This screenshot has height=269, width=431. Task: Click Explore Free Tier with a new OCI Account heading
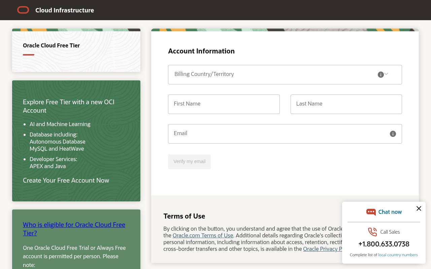coord(69,106)
